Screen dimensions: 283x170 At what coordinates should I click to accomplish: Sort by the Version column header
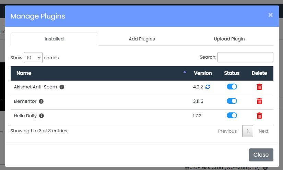pyautogui.click(x=203, y=73)
